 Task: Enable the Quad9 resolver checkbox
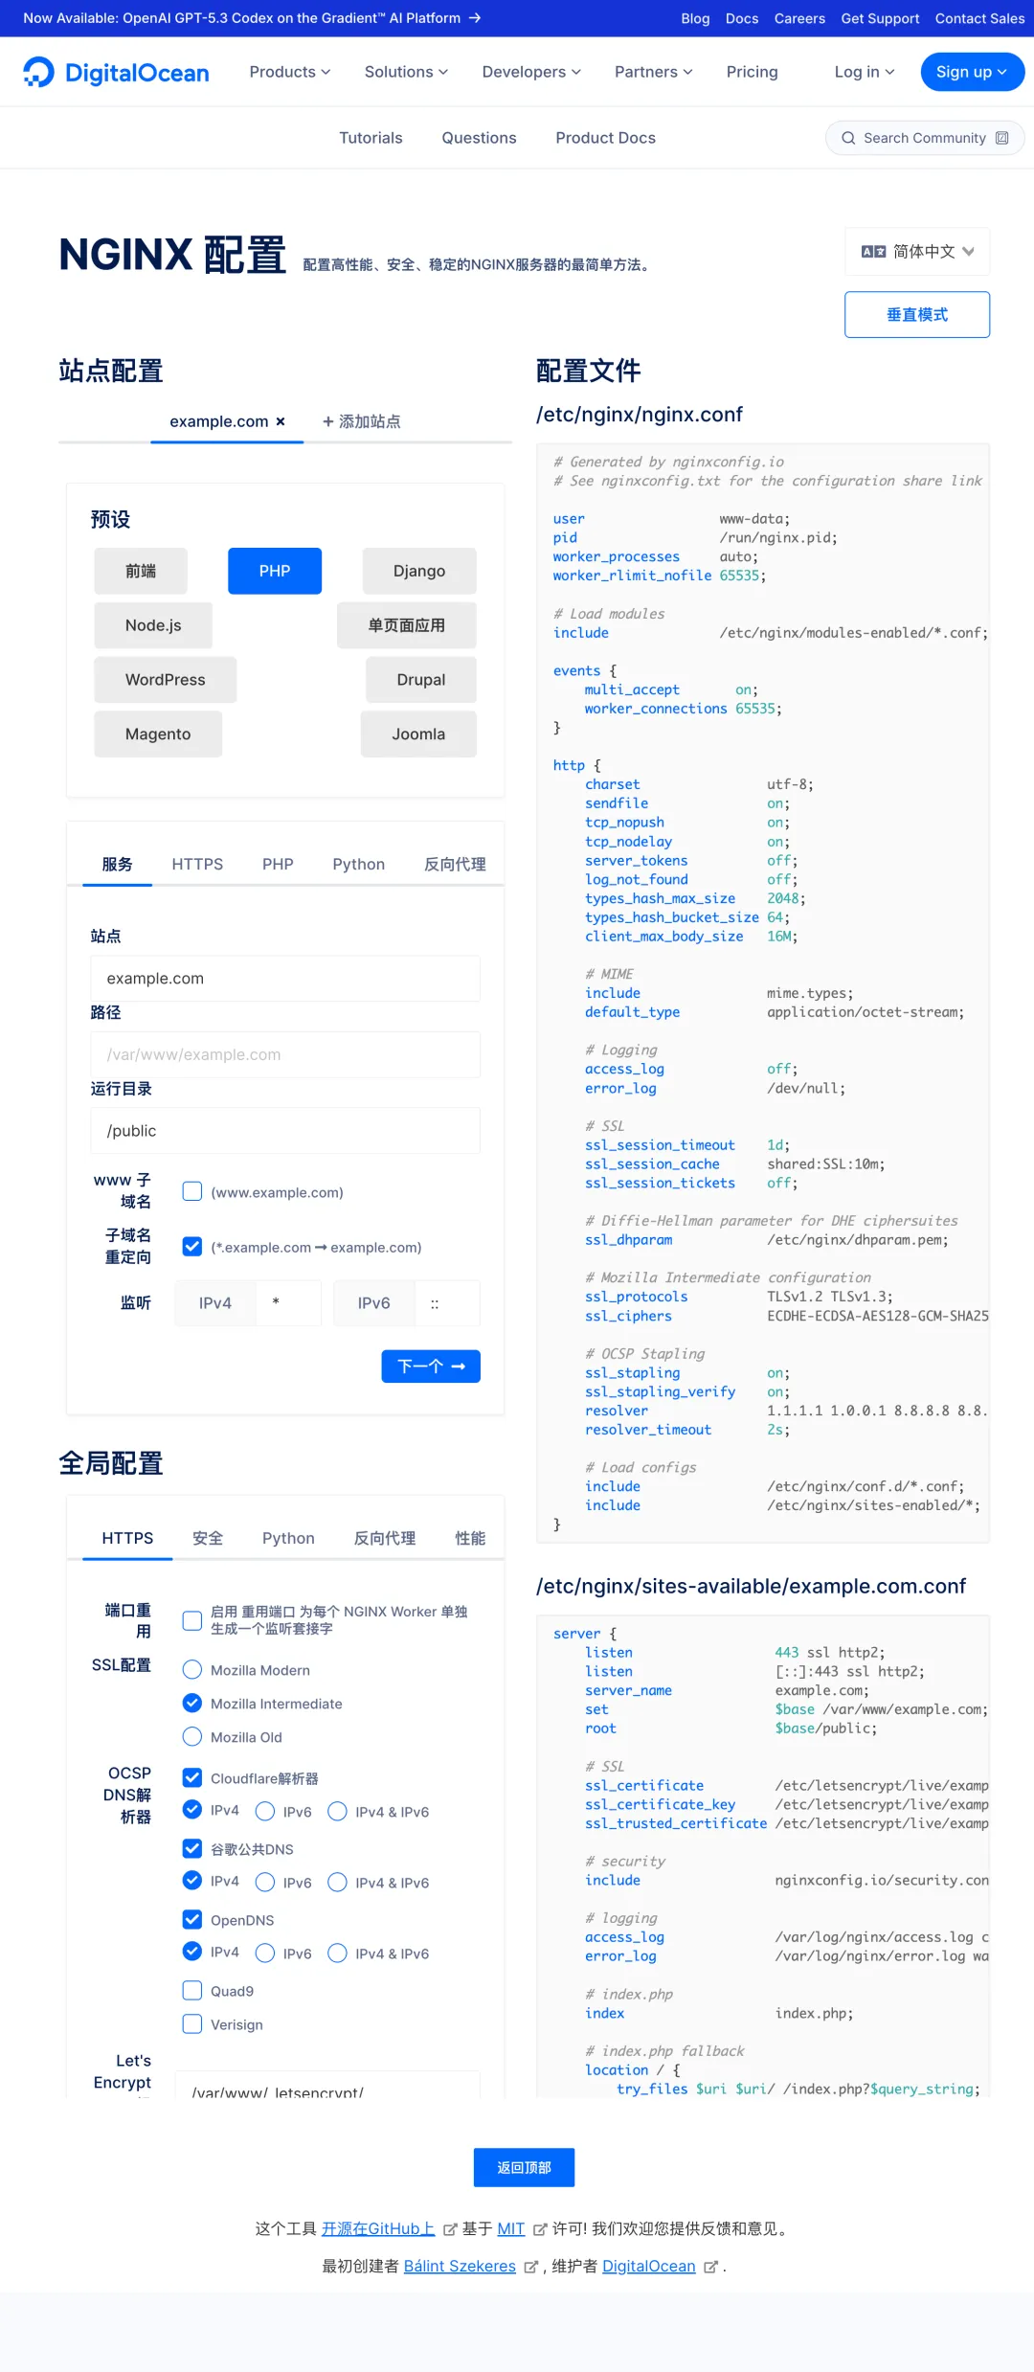tap(192, 1991)
